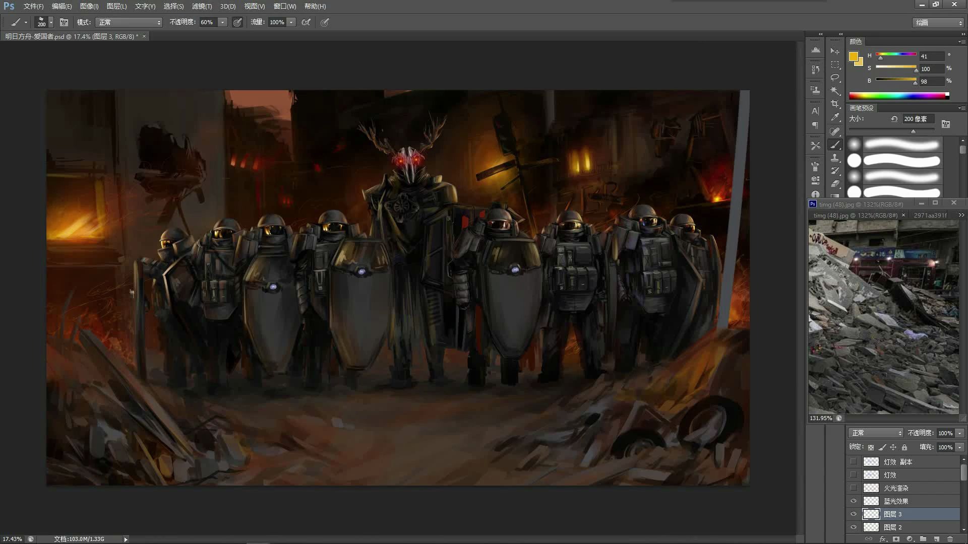Show the 灯效 副本 layer
The height and width of the screenshot is (544, 968).
[x=853, y=461]
